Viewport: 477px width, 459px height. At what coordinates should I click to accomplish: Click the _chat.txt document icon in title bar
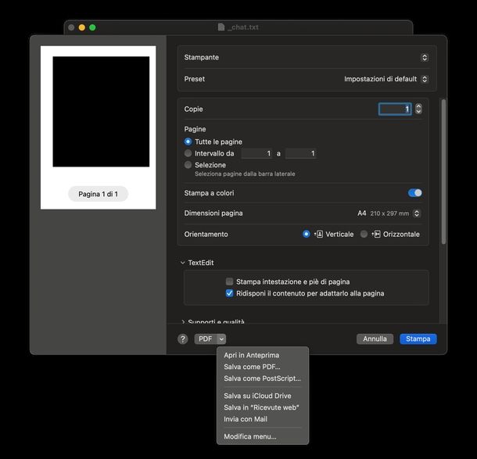point(221,27)
